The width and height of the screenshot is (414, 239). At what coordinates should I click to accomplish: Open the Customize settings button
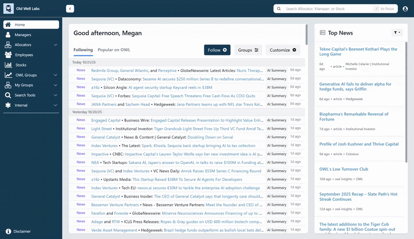(283, 50)
